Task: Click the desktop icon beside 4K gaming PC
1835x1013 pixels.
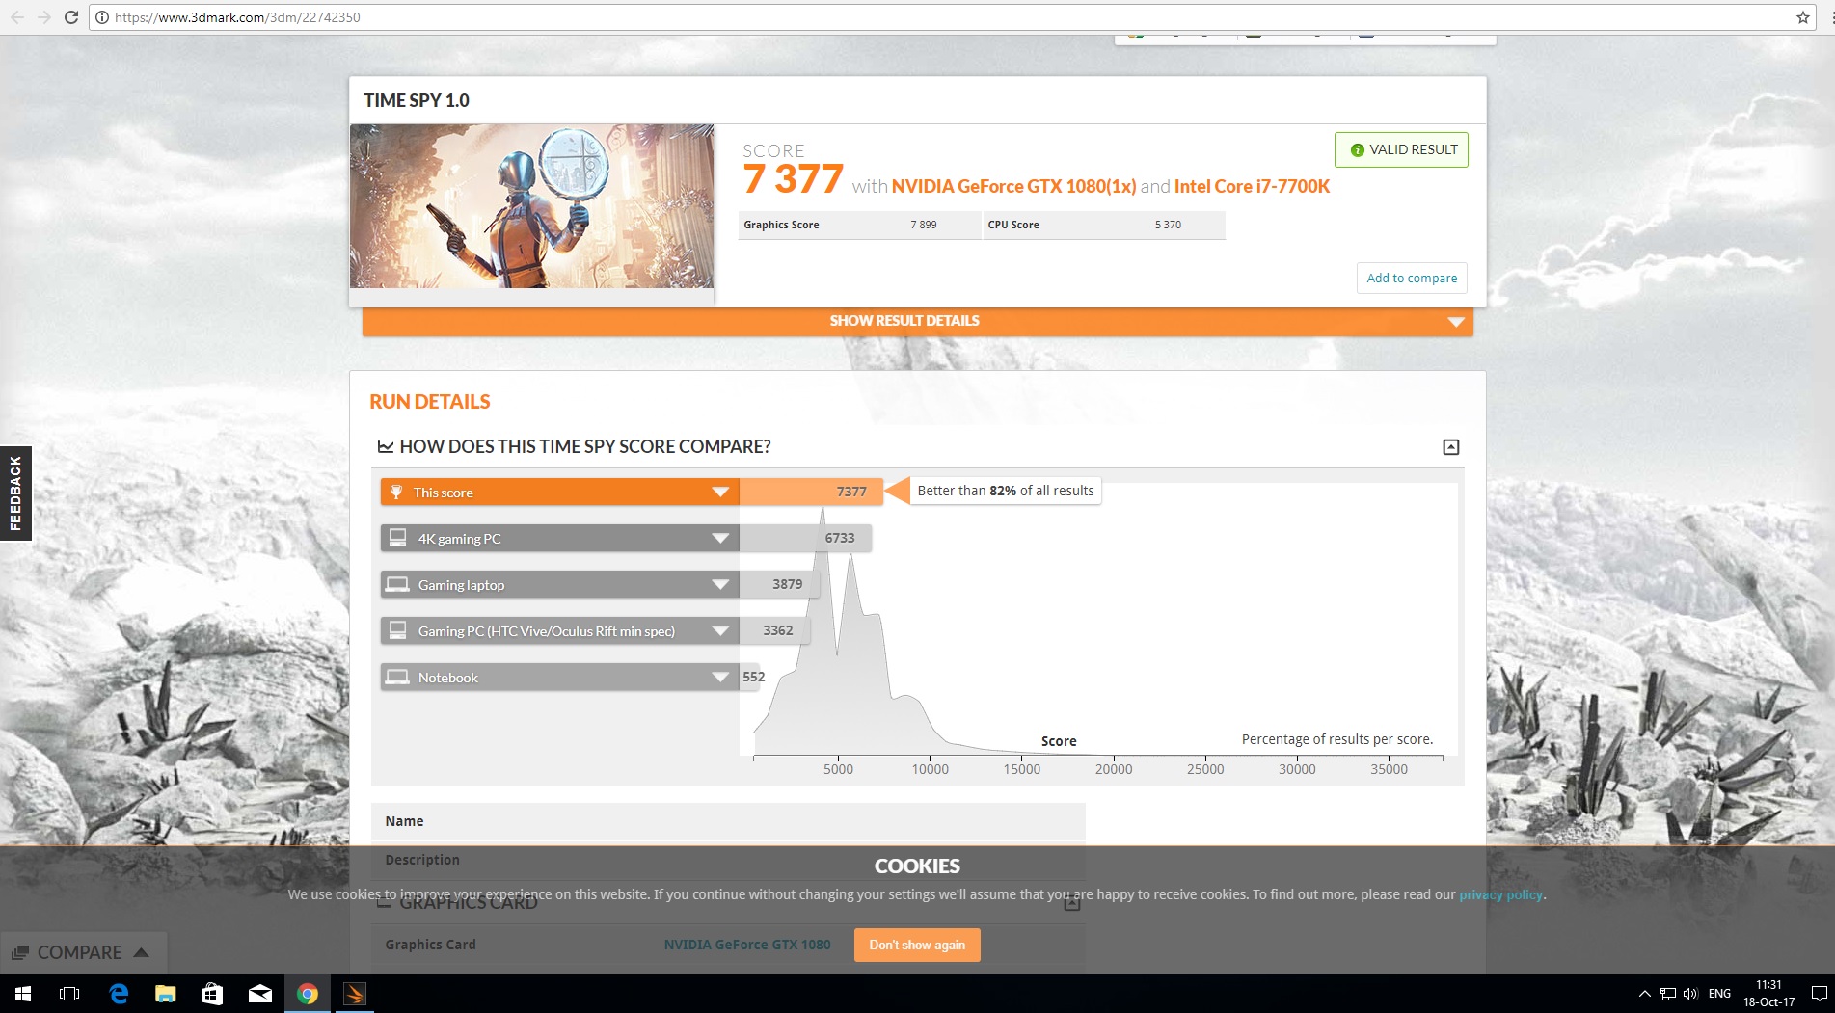Action: pos(397,538)
